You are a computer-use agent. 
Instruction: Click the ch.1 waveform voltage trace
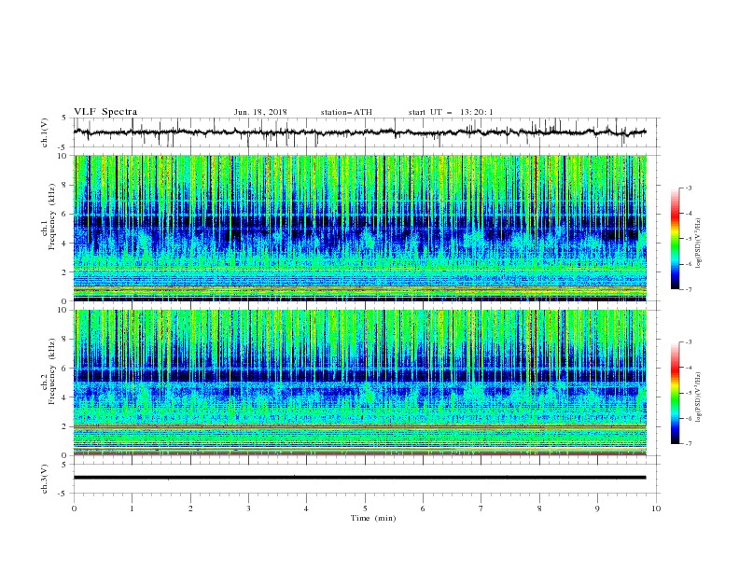click(x=359, y=132)
